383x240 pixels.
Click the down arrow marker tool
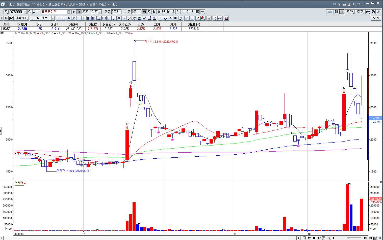pos(165,18)
